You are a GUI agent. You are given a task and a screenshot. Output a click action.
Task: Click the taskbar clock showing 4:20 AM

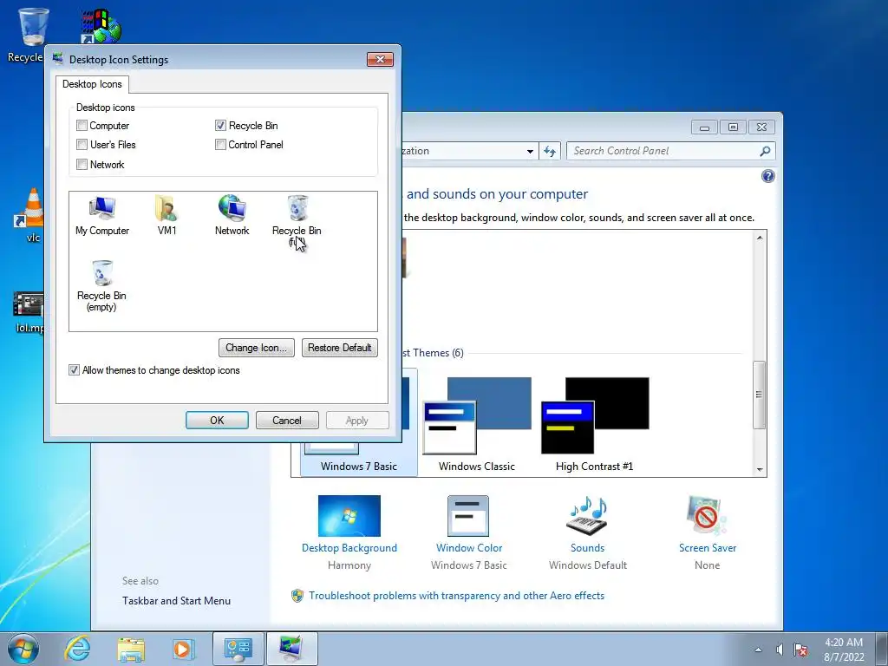click(x=843, y=650)
